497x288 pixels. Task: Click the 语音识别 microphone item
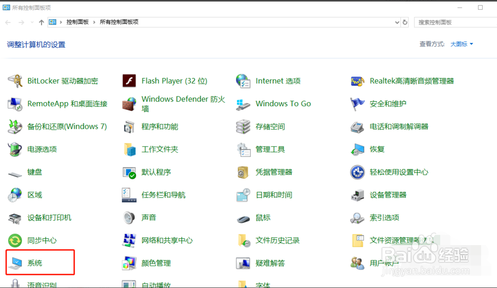click(32, 284)
